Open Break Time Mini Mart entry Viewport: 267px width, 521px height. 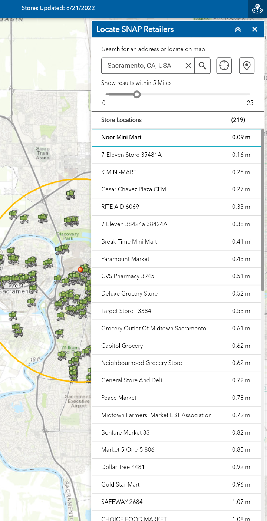[177, 242]
